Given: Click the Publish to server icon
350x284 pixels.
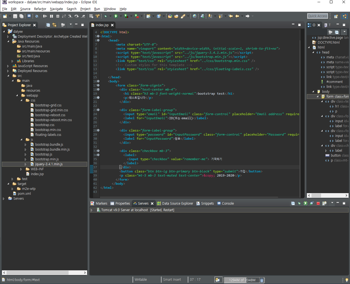Looking at the screenshot, I should 324,203.
